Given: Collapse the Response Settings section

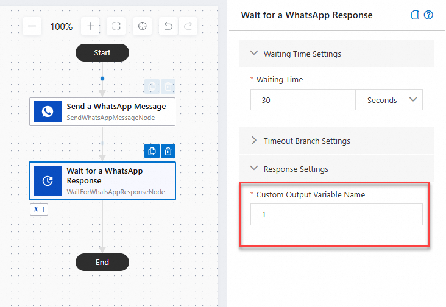Looking at the screenshot, I should pyautogui.click(x=336, y=169).
